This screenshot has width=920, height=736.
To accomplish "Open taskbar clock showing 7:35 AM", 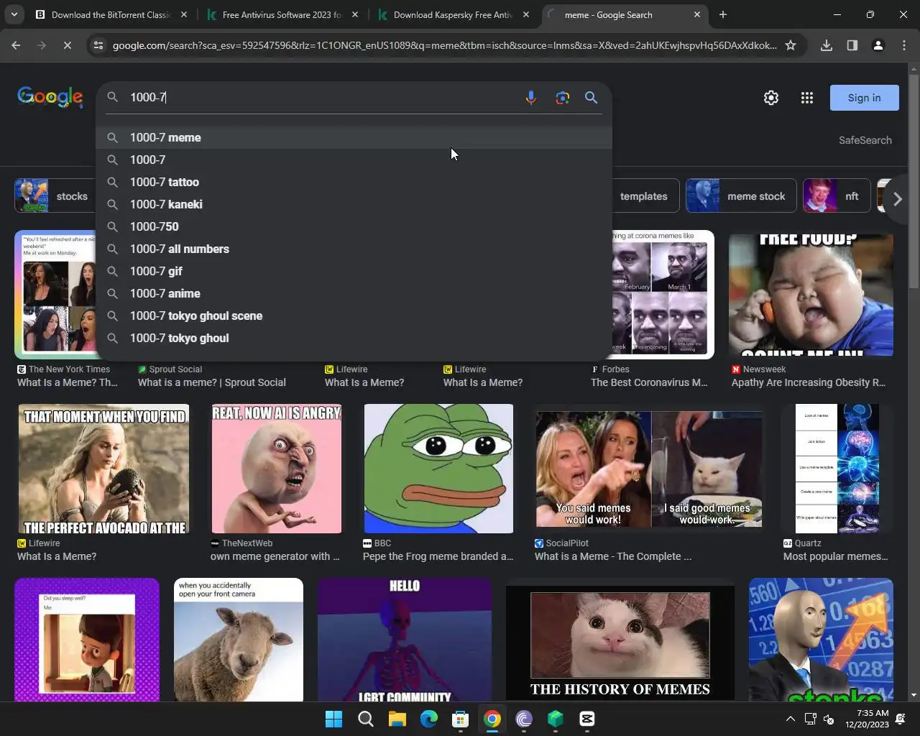I will [x=867, y=719].
